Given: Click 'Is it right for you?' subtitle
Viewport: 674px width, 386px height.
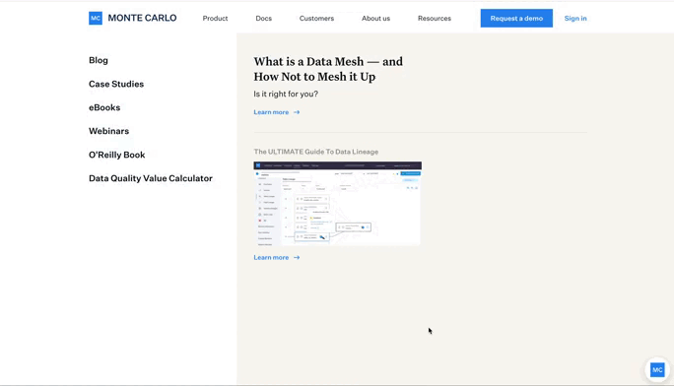Looking at the screenshot, I should 286,94.
